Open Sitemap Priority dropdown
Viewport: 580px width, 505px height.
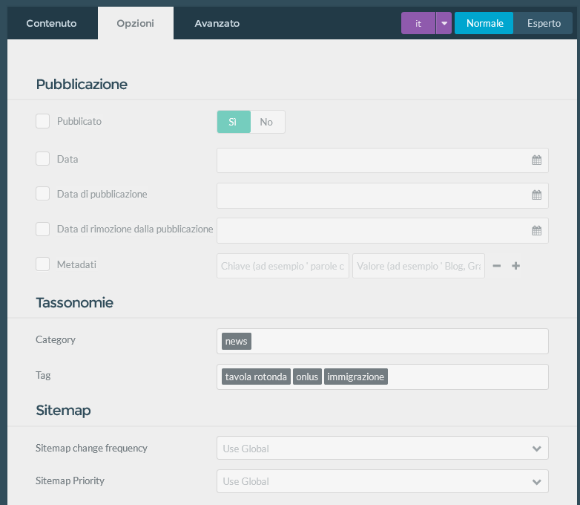pyautogui.click(x=383, y=481)
